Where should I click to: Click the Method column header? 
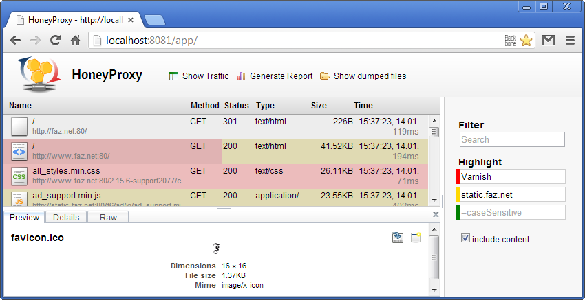pos(205,106)
